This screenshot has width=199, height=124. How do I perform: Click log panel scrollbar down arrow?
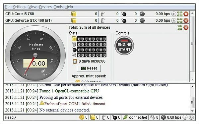click(192, 111)
